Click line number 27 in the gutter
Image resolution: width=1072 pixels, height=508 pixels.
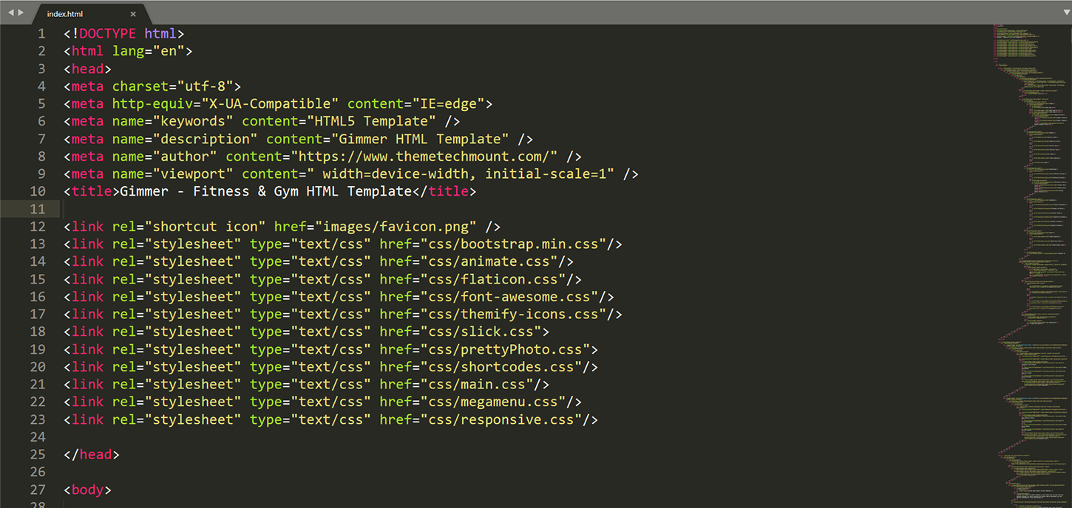pyautogui.click(x=38, y=490)
